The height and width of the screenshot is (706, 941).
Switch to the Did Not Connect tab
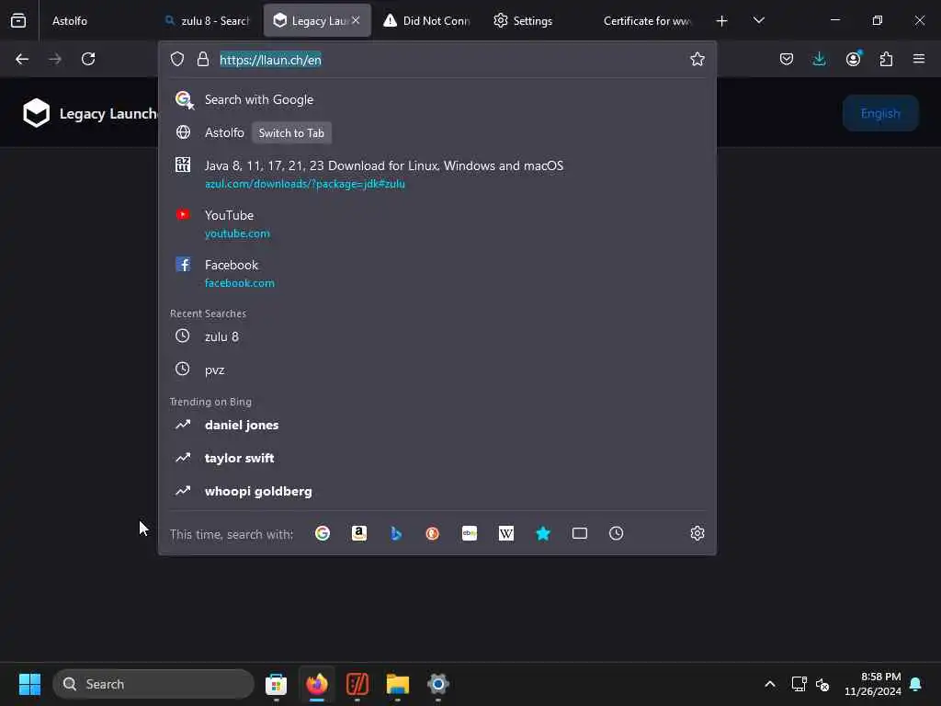(426, 20)
